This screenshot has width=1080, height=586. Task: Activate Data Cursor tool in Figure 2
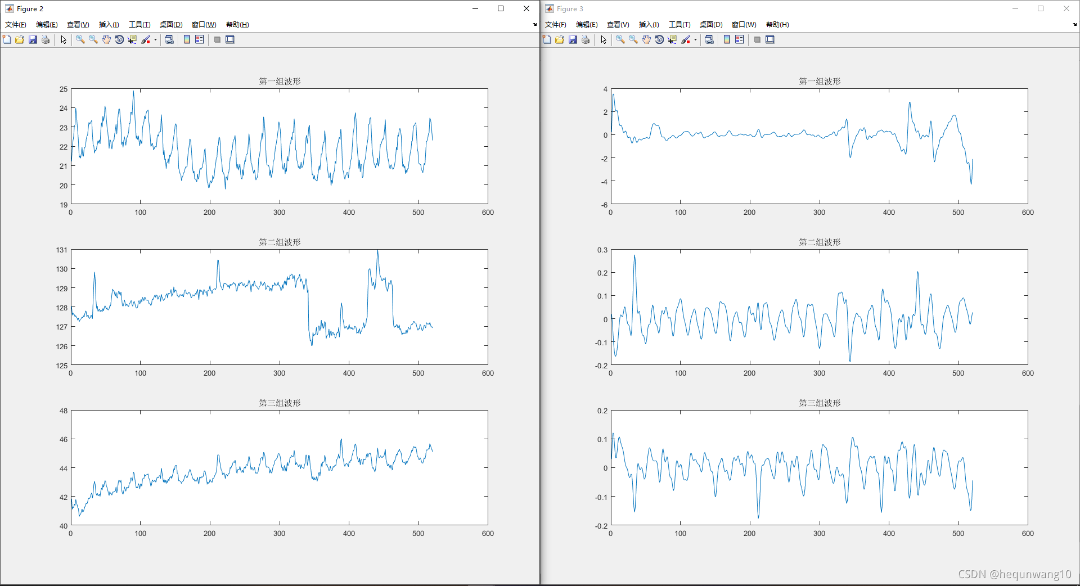132,39
